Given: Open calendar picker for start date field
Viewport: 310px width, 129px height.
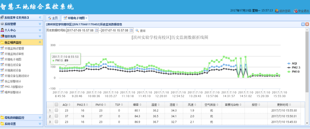Looking at the screenshot, I should (96, 30).
